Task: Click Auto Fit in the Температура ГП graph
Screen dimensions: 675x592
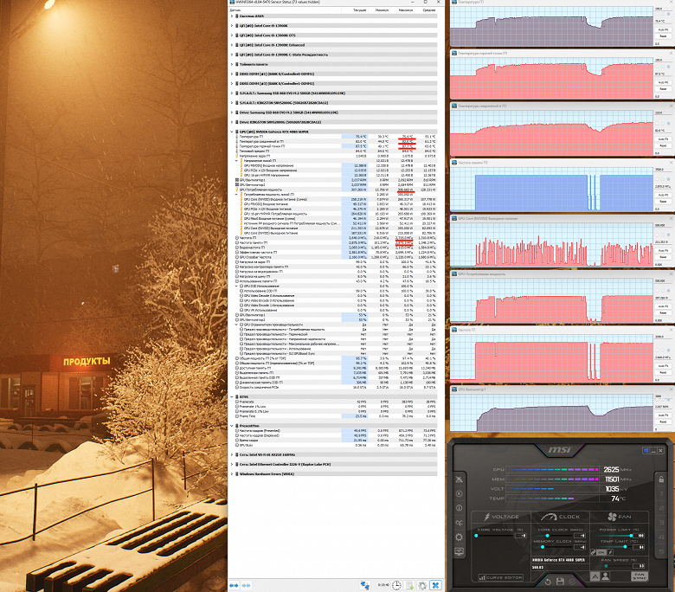Action: pyautogui.click(x=663, y=29)
